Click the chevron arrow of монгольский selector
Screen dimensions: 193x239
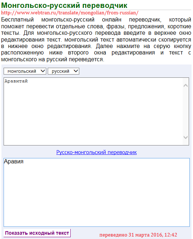(43, 71)
